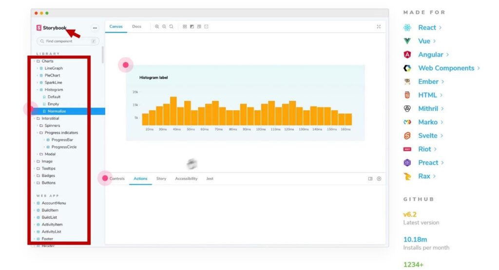
Task: Click the Storybook logo
Action: [51, 28]
